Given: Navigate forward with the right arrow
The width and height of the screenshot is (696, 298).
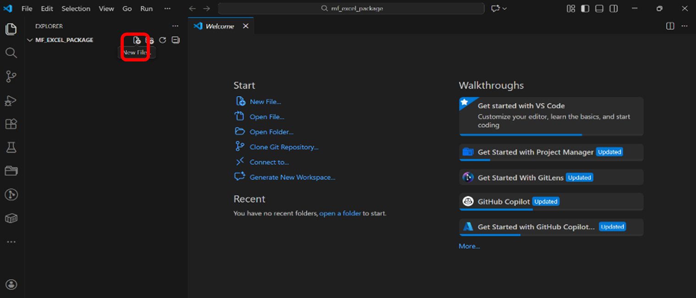Looking at the screenshot, I should click(207, 9).
